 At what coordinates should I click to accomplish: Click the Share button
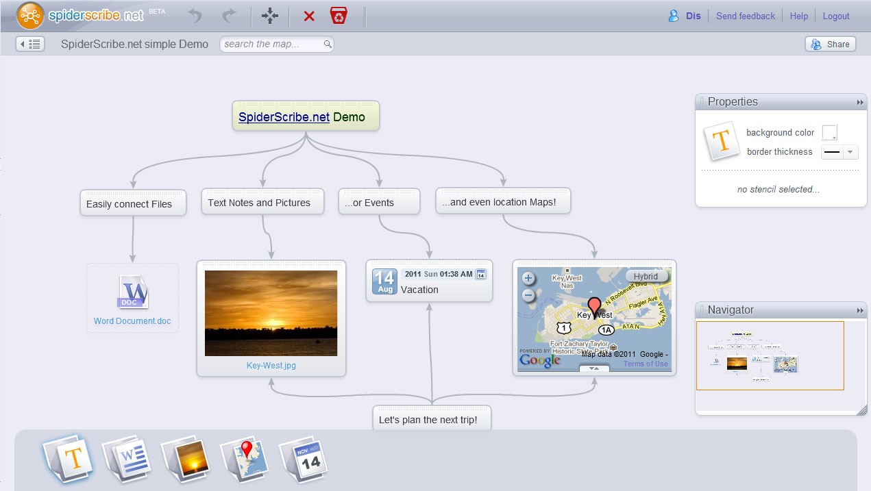pyautogui.click(x=830, y=44)
